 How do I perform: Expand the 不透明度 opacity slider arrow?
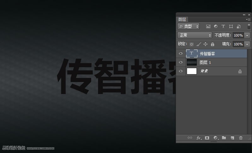(x=247, y=35)
